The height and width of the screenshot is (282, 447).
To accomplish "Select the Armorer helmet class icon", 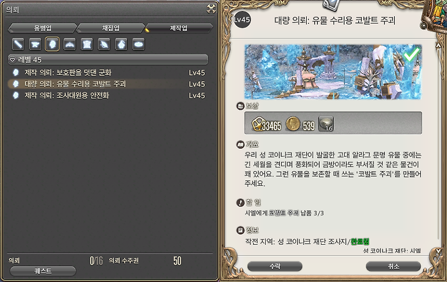I will pyautogui.click(x=52, y=44).
